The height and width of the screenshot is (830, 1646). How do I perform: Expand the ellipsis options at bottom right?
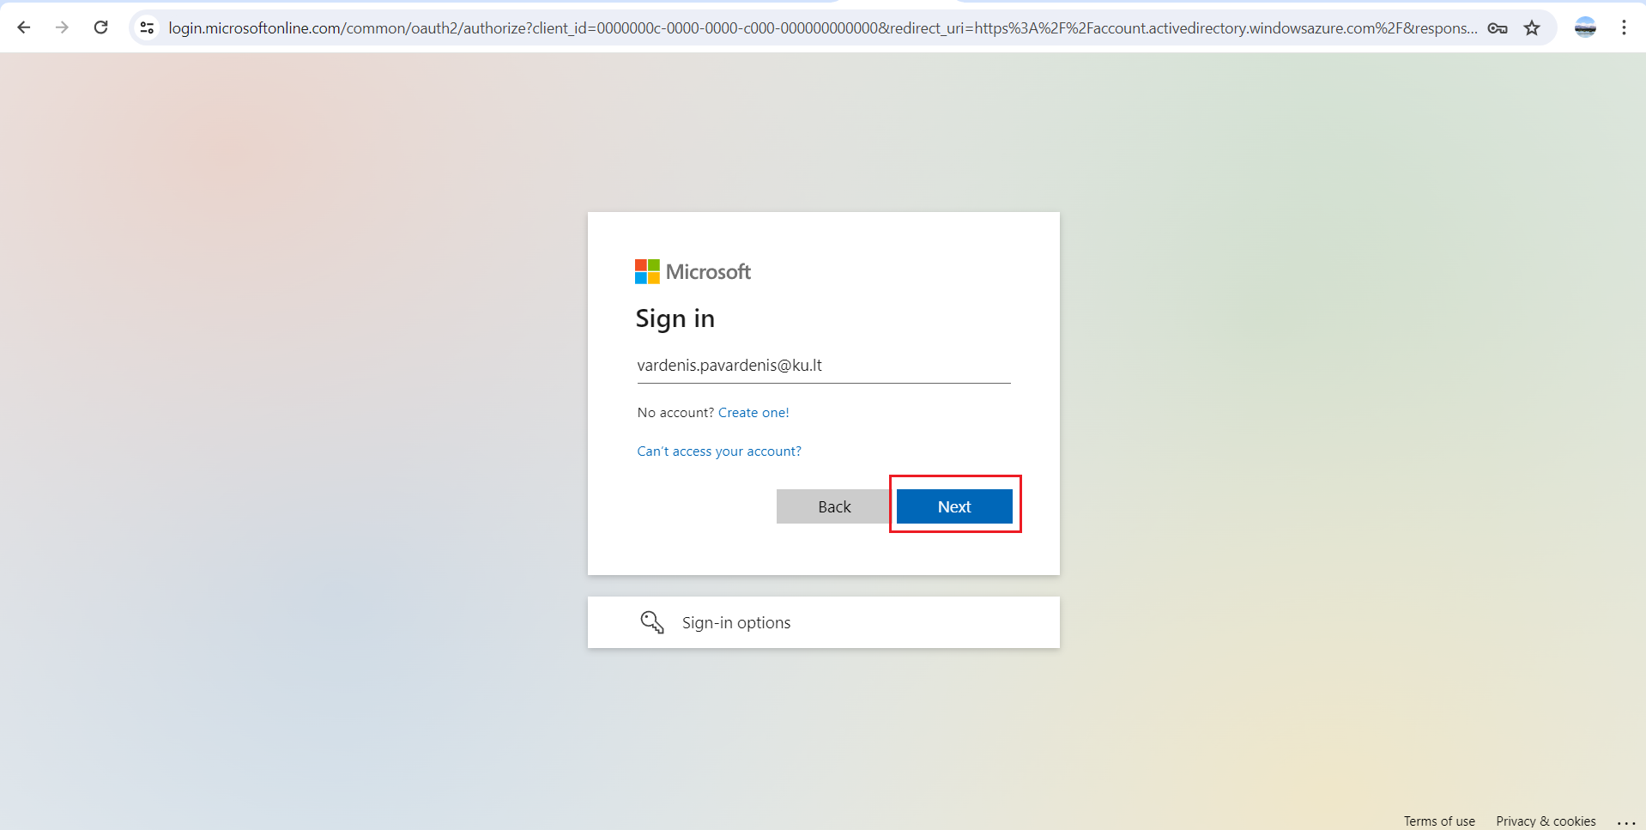click(x=1628, y=821)
